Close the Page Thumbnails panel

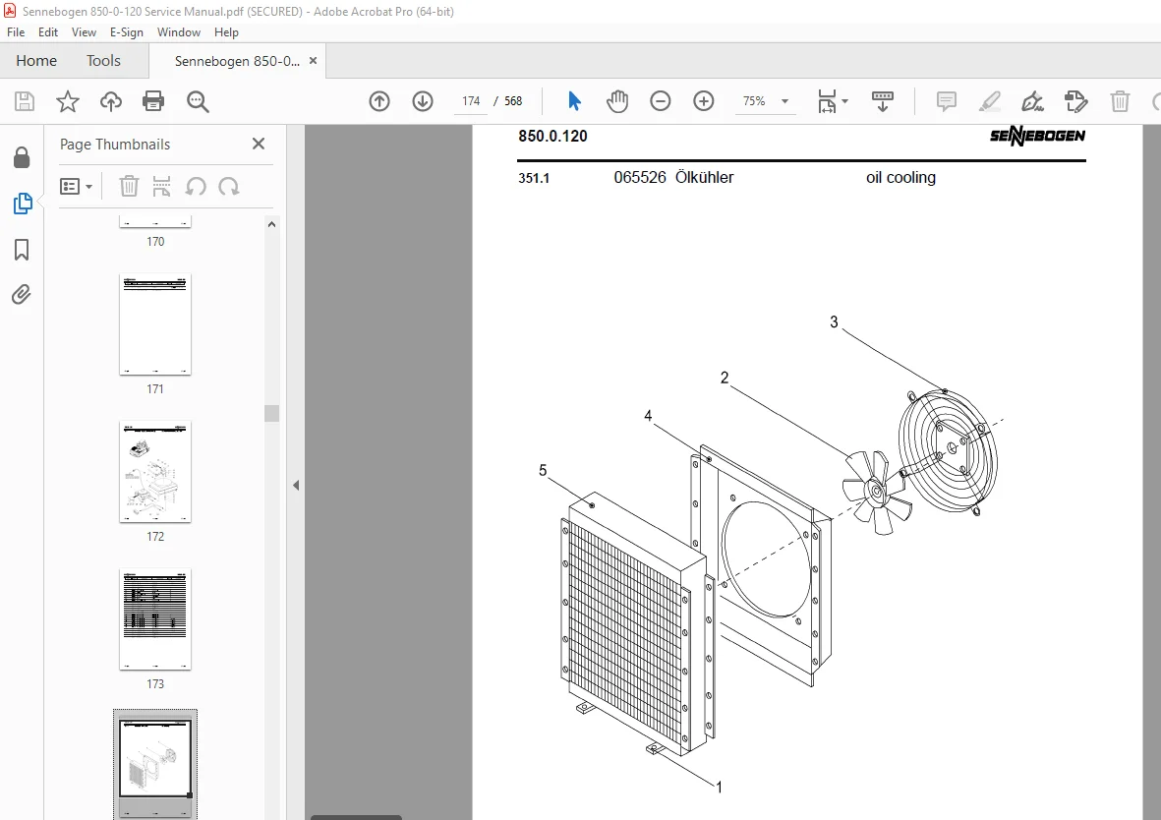[259, 144]
